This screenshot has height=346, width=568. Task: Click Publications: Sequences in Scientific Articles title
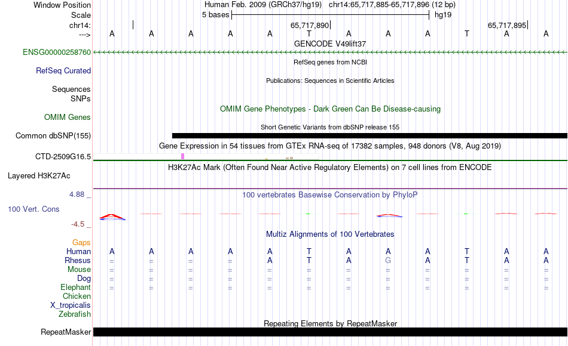330,81
